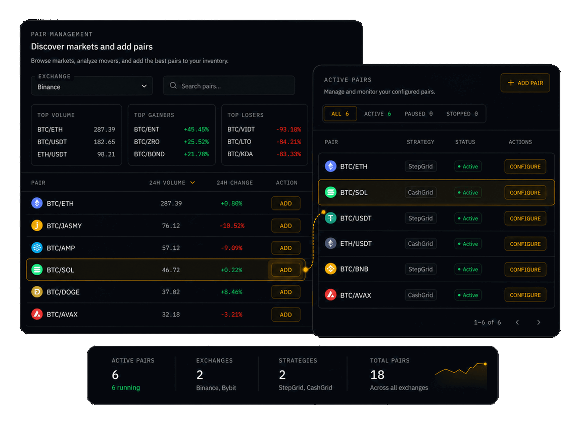The width and height of the screenshot is (582, 437).
Task: Click the 24H CHANGE column header
Action: (234, 183)
